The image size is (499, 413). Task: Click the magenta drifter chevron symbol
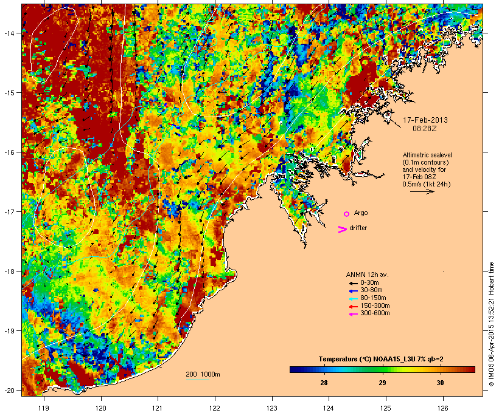click(342, 230)
